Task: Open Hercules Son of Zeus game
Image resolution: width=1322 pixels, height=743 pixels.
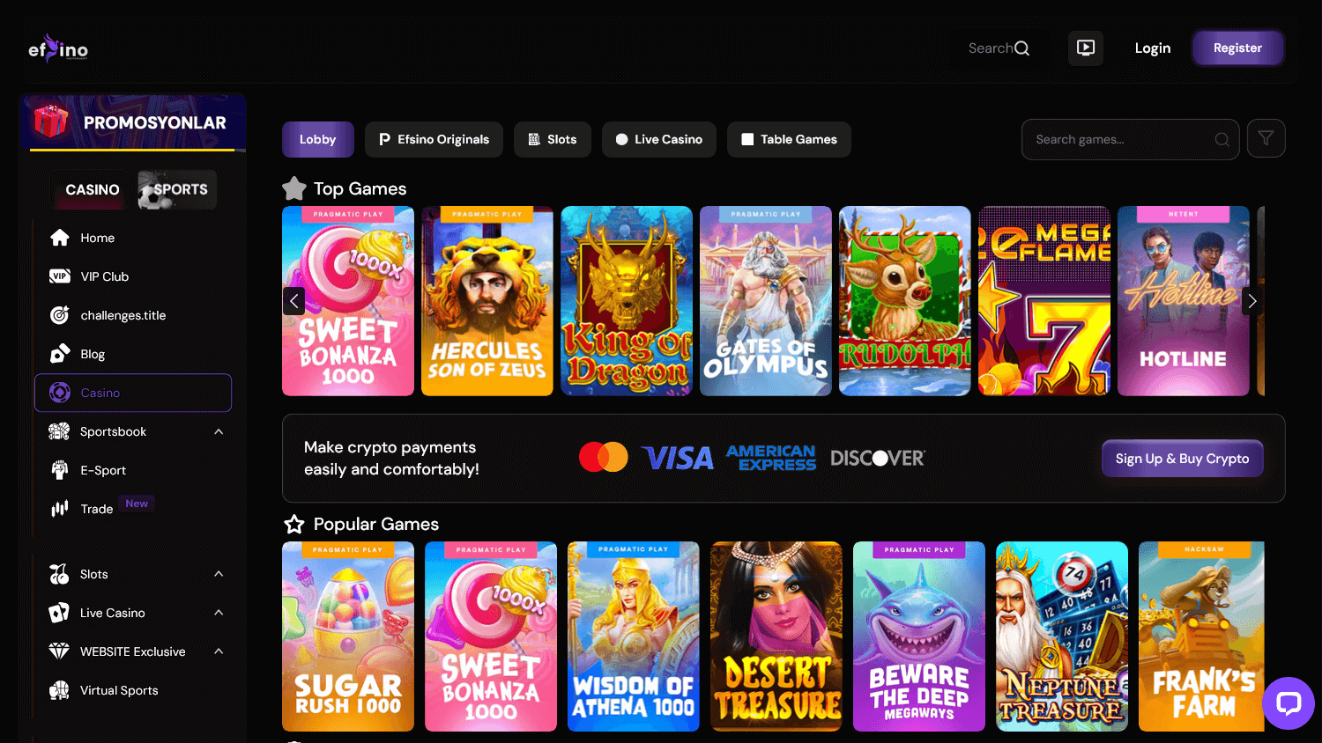Action: tap(487, 301)
